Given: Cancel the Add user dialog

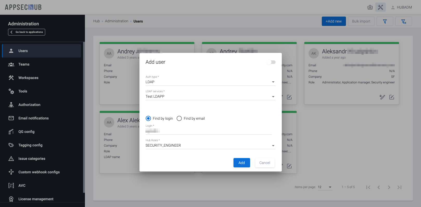Looking at the screenshot, I should click(x=264, y=163).
